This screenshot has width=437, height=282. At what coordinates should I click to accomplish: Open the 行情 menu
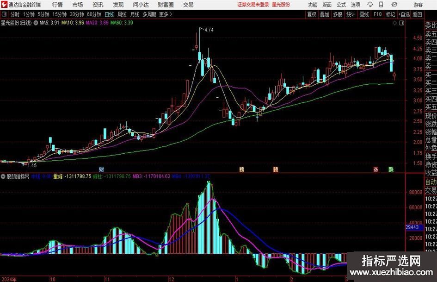point(57,5)
